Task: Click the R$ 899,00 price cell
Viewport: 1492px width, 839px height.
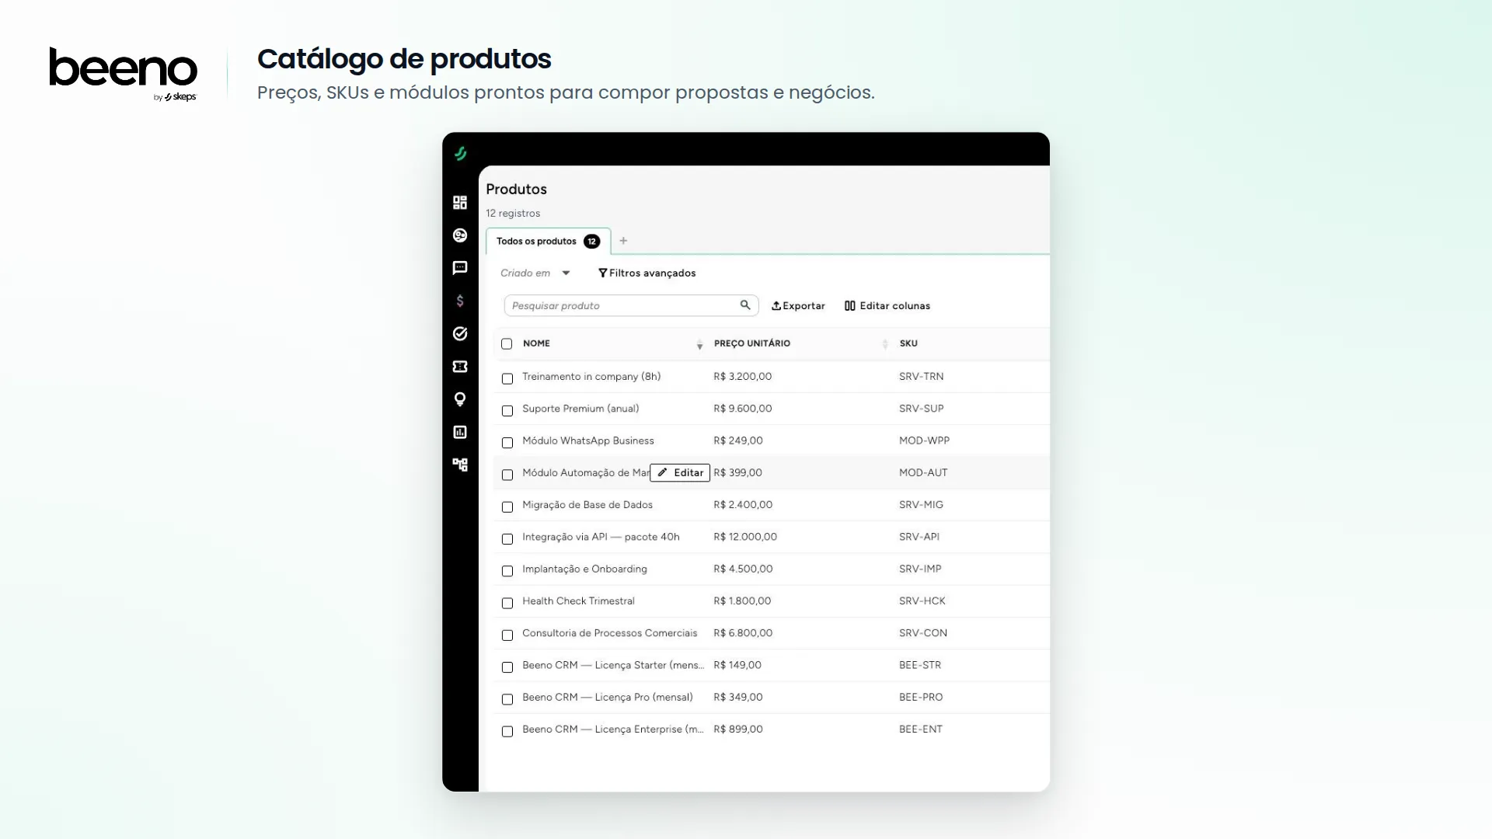Action: (737, 729)
